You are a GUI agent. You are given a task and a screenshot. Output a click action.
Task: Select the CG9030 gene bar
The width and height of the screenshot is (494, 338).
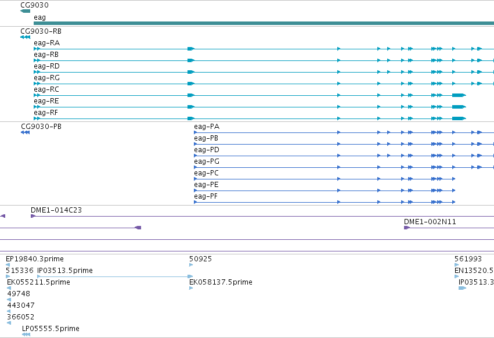25,11
